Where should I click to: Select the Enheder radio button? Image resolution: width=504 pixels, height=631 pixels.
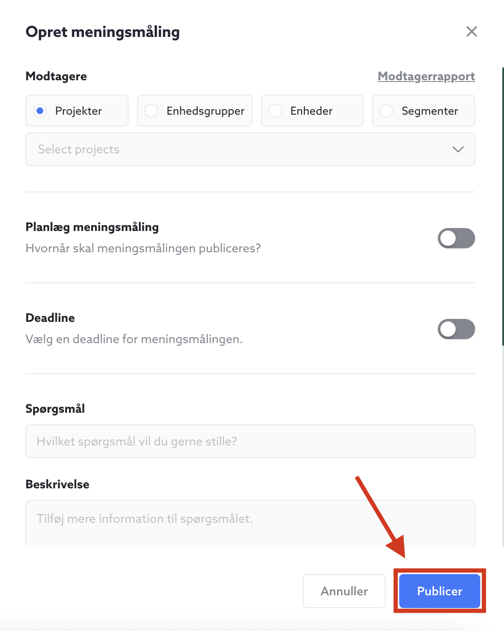(275, 111)
